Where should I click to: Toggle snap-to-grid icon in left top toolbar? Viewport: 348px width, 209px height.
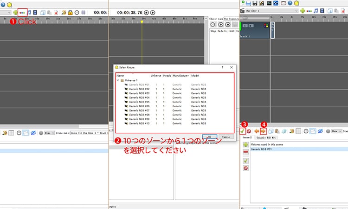coord(83,13)
